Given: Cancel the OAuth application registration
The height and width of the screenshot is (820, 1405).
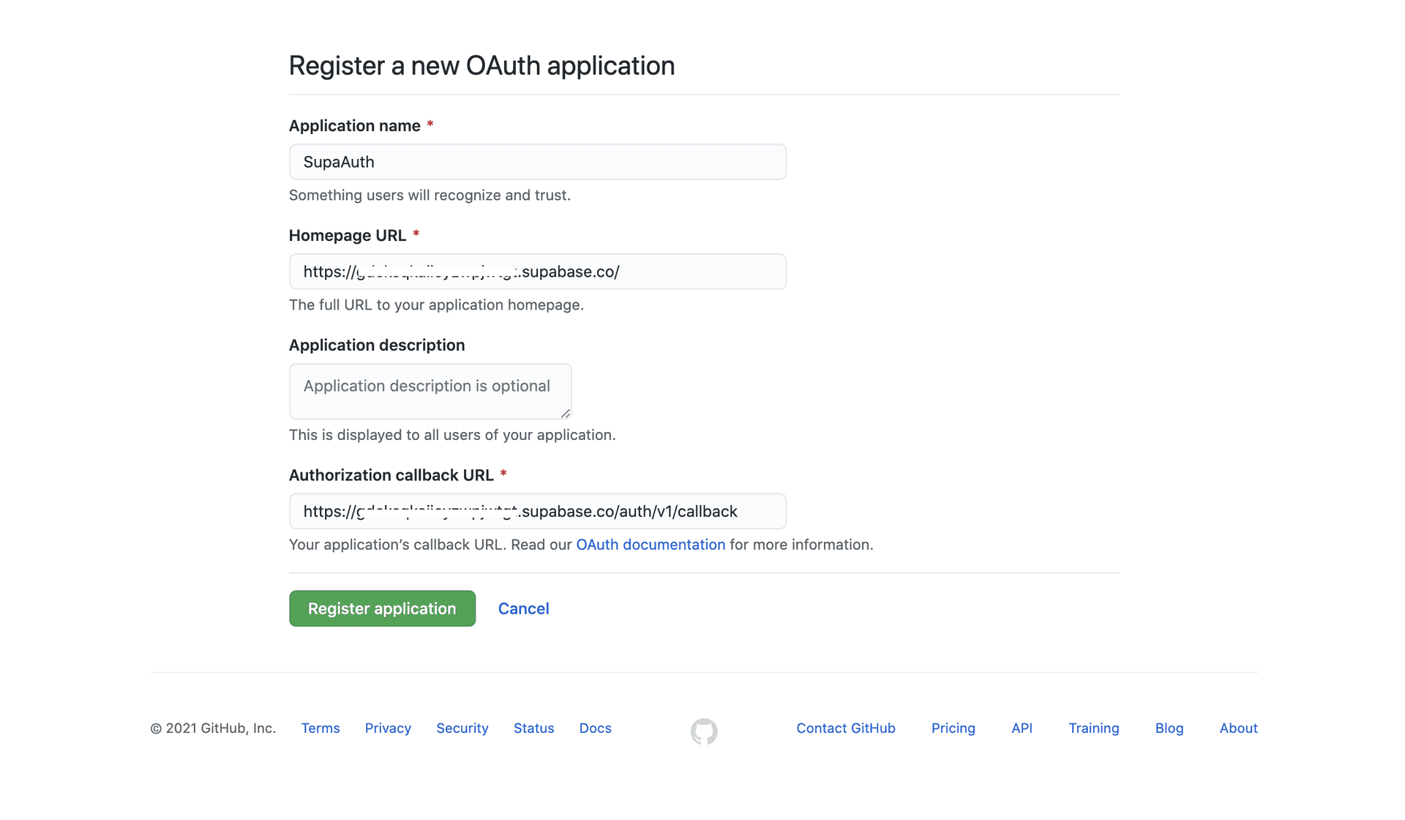Looking at the screenshot, I should point(523,608).
